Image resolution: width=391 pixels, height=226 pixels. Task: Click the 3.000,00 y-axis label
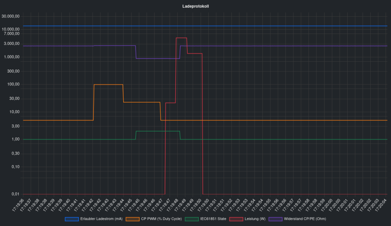(11, 44)
